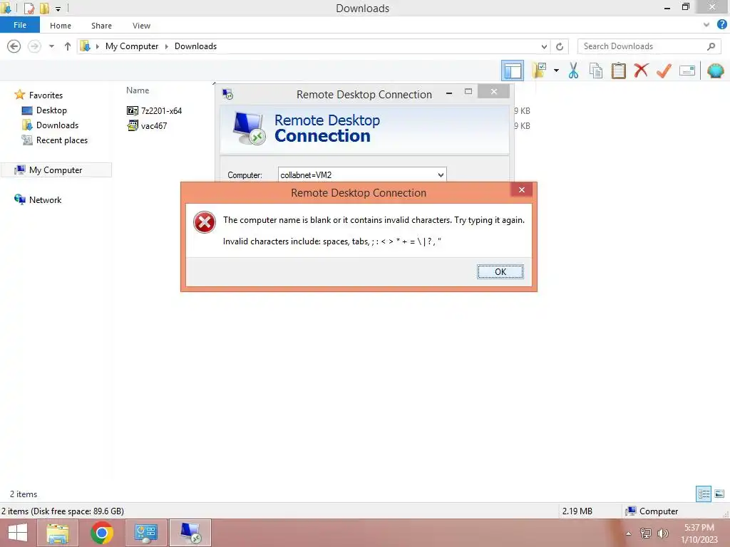The height and width of the screenshot is (547, 730).
Task: Click the Paste clipboard icon
Action: (618, 71)
